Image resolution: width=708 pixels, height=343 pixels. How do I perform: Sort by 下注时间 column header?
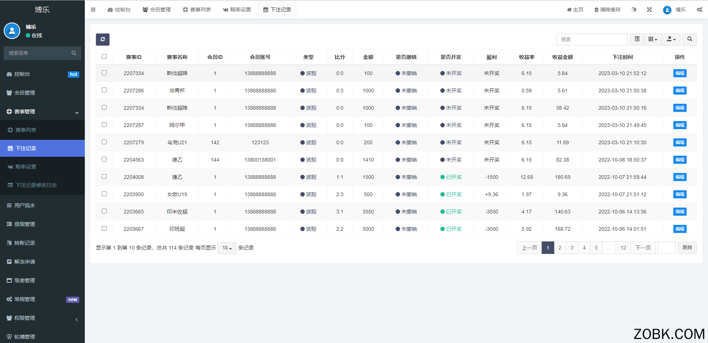pos(622,57)
